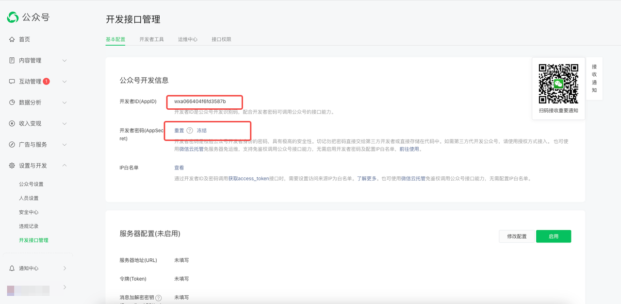
Task: Click the 设置与开发 gear icon
Action: click(12, 166)
